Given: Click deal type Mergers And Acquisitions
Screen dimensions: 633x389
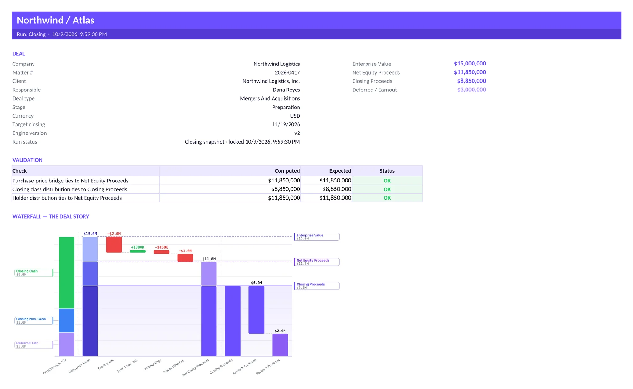Looking at the screenshot, I should click(x=270, y=98).
